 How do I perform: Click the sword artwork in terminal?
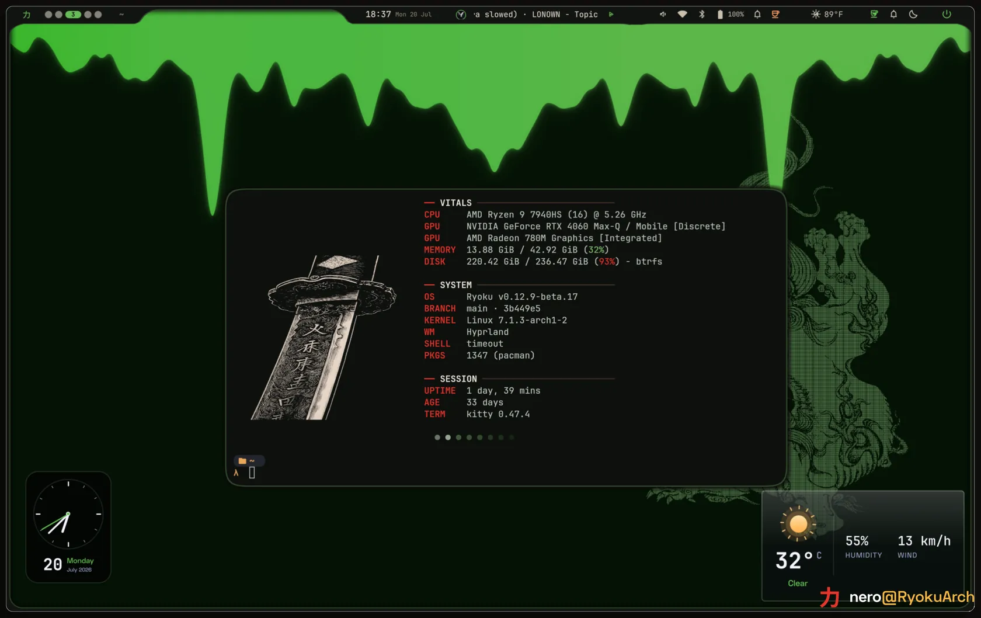click(x=323, y=337)
